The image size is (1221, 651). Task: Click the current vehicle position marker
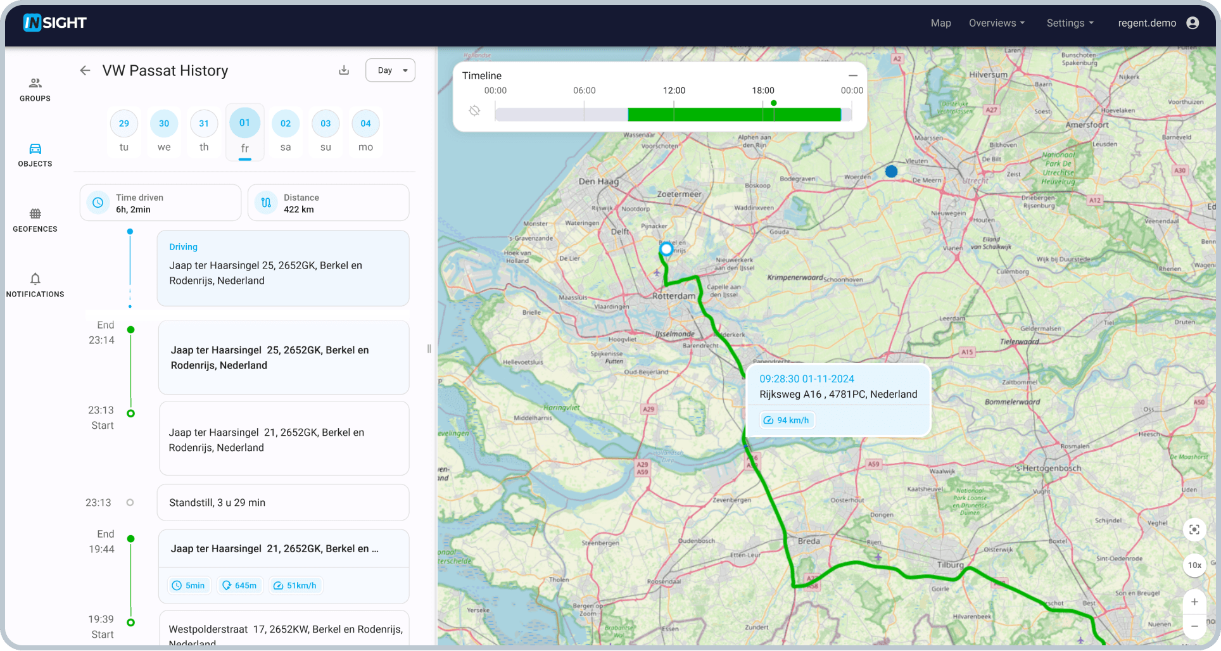point(666,250)
